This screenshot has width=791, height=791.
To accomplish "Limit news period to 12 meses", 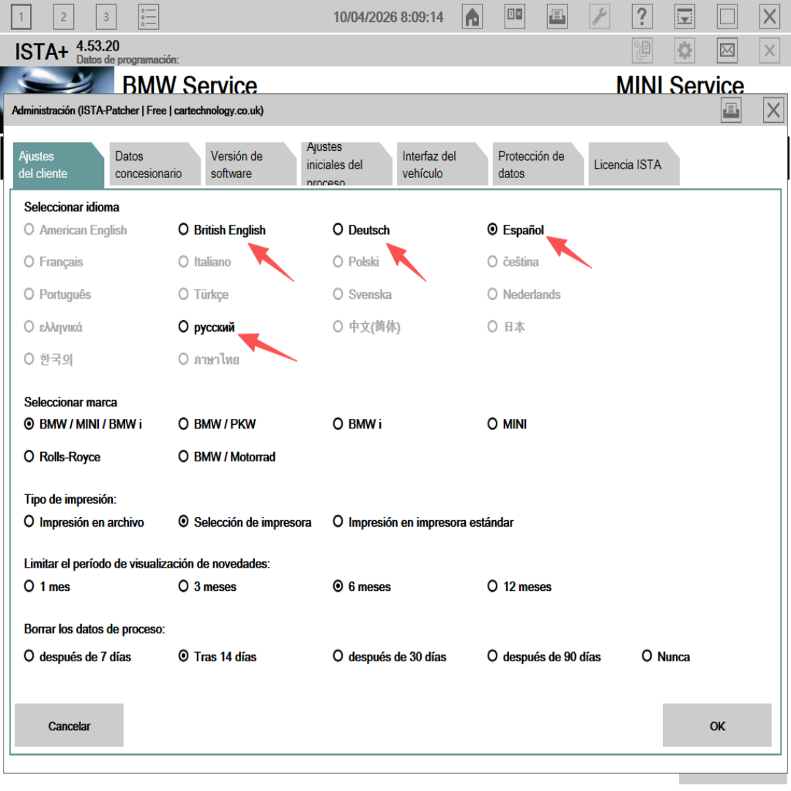I will click(519, 587).
